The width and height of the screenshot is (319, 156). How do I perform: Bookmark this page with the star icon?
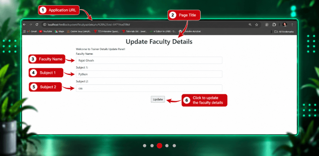257,25
